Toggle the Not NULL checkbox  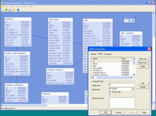click(110, 95)
